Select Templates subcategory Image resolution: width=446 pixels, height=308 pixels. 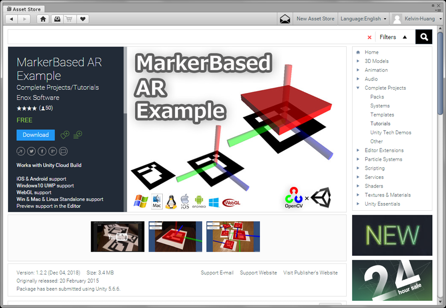(x=382, y=114)
